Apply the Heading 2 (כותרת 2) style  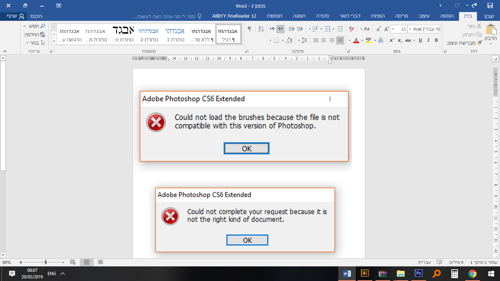tap(149, 34)
